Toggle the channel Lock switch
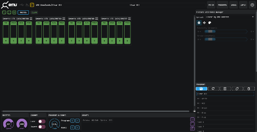The width and height of the screenshot is (257, 132). (42, 121)
